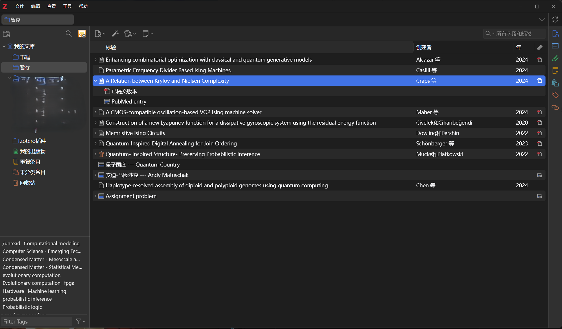Collapse the 我的文库 library tree
The image size is (562, 329).
coord(4,47)
